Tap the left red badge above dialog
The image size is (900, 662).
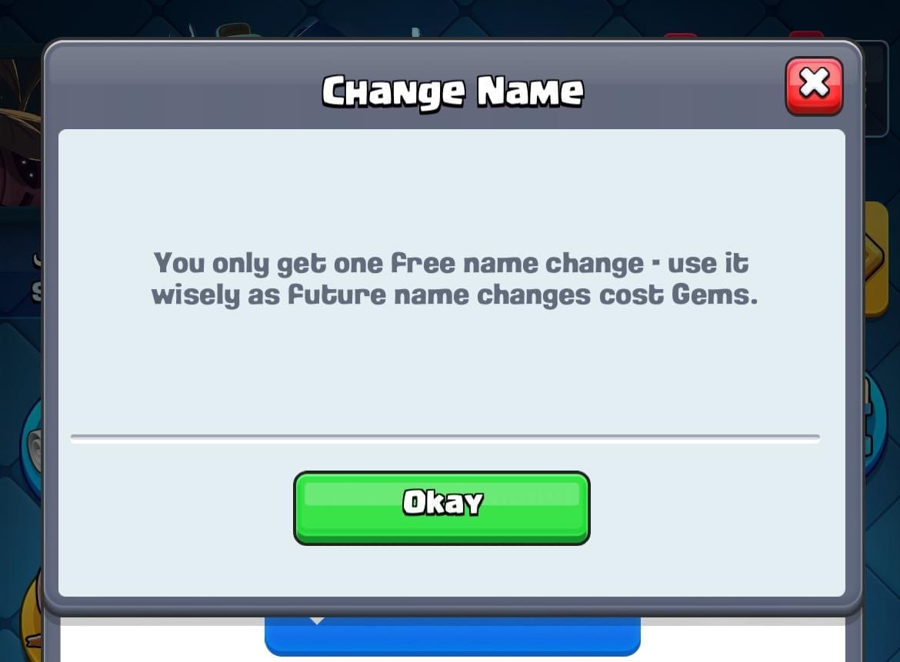681,36
